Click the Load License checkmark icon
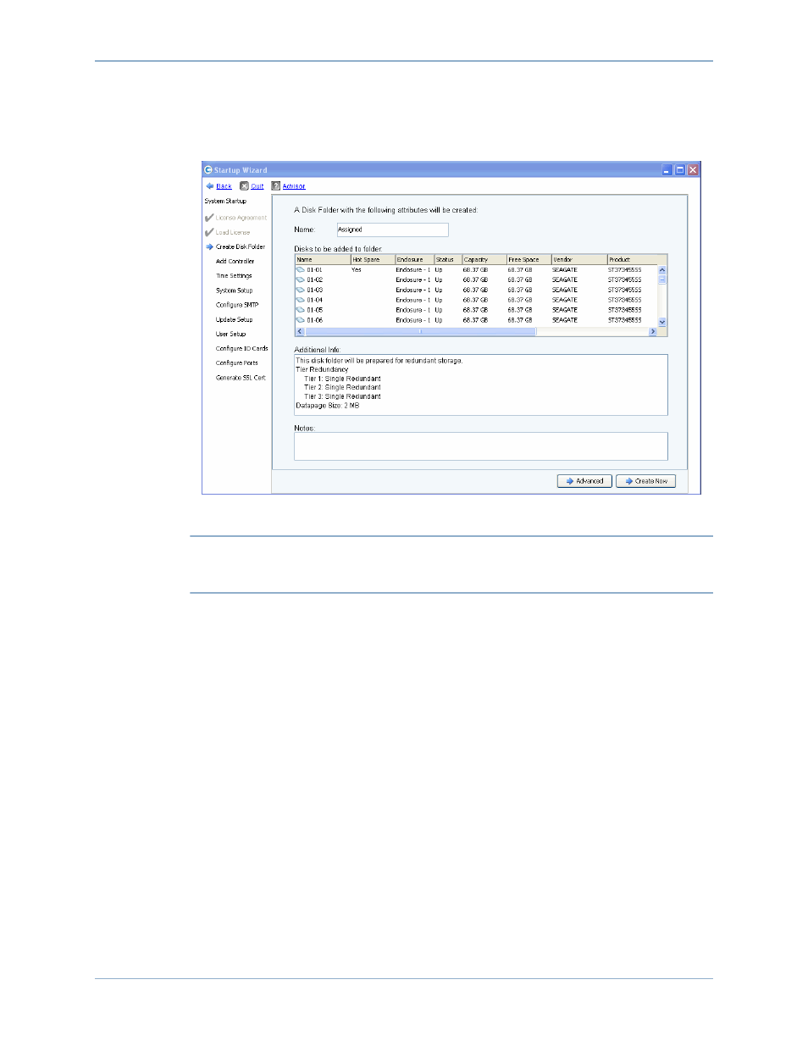This screenshot has height=1046, width=808. (209, 232)
